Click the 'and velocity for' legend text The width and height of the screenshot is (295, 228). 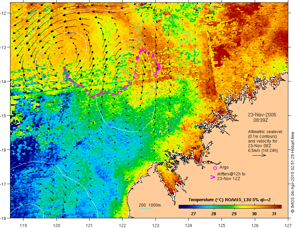pyautogui.click(x=262, y=141)
